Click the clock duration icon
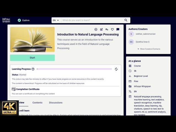Viewport: 176px width, 132px height. [130, 71]
